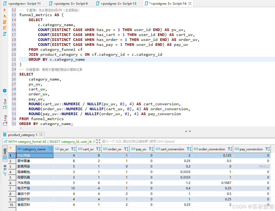The image size is (275, 211).
Task: Click the 运动户外 cell
Action: (x=35, y=199)
